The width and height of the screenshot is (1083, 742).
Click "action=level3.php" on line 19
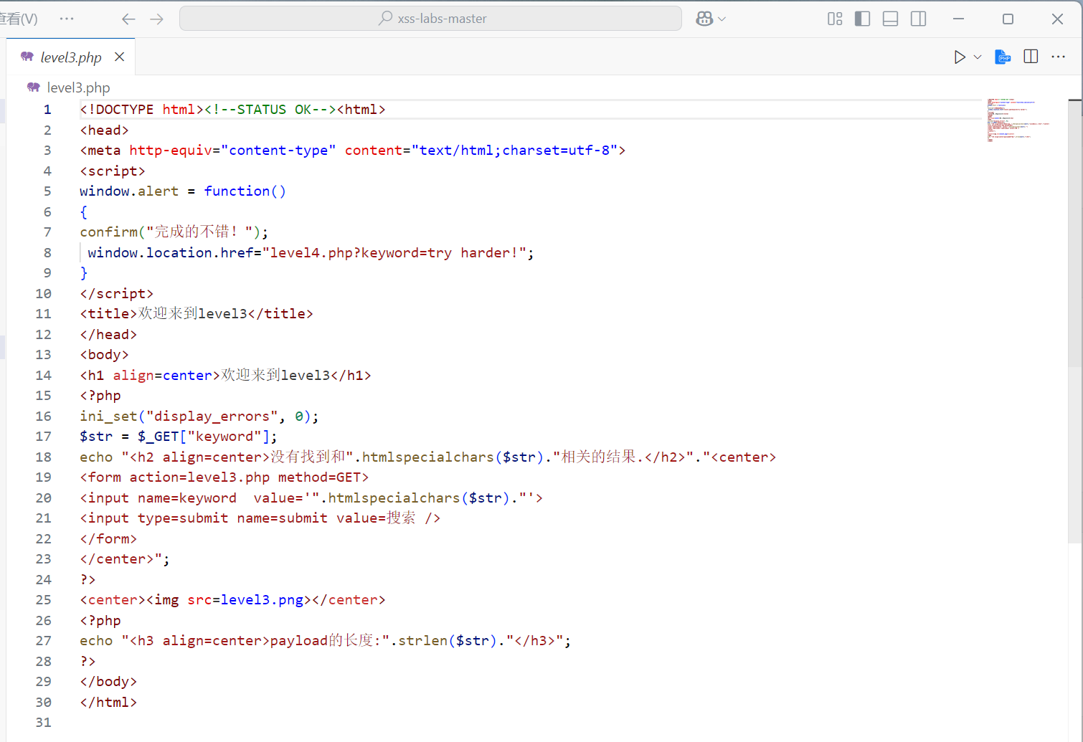199,477
